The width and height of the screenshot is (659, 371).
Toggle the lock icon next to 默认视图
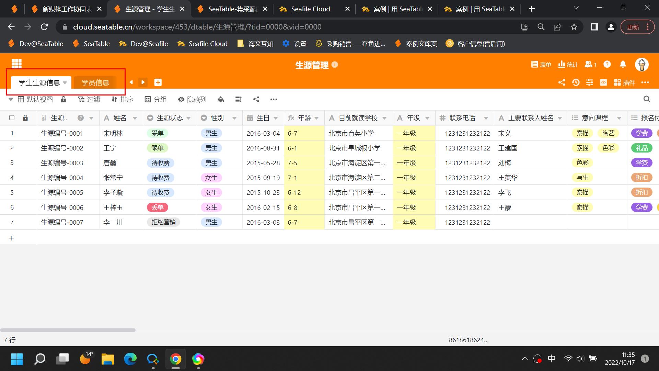point(63,99)
